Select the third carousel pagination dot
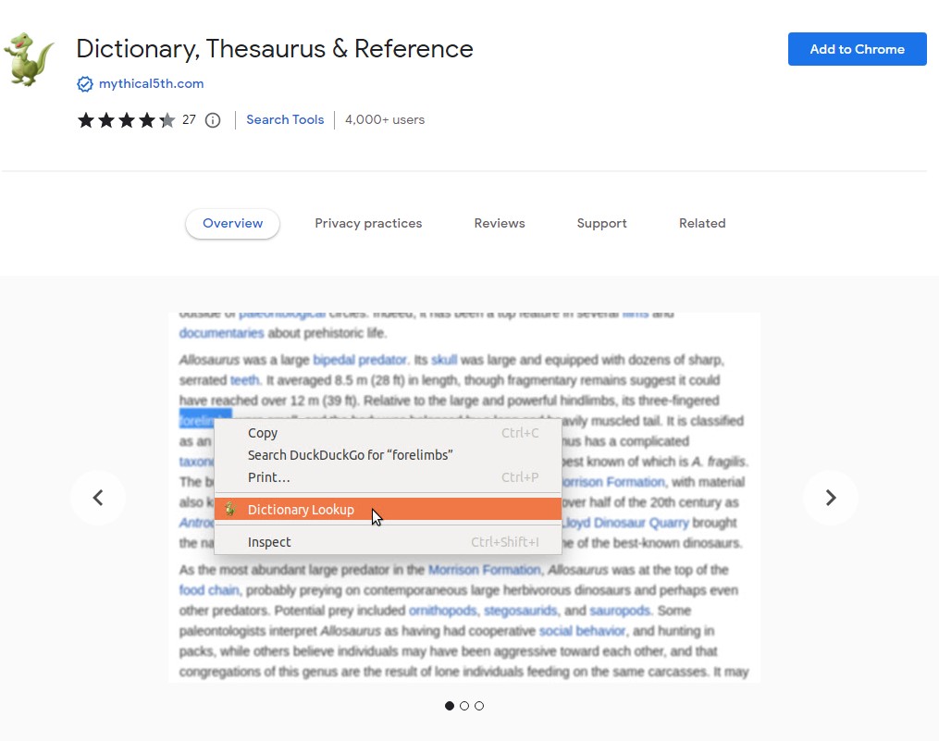Screen dimensions: 939x741 tap(479, 705)
